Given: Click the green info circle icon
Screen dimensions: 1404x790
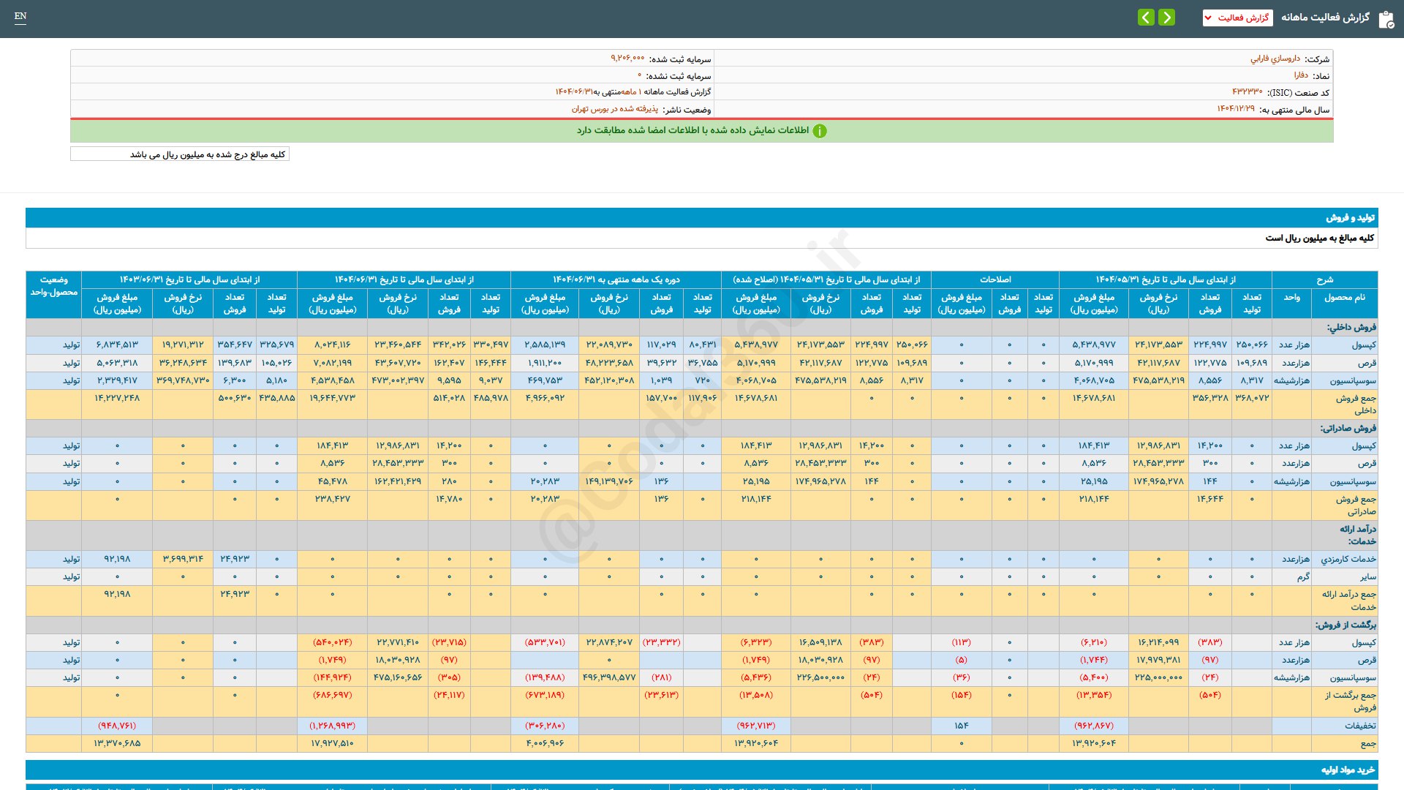Looking at the screenshot, I should tap(820, 131).
